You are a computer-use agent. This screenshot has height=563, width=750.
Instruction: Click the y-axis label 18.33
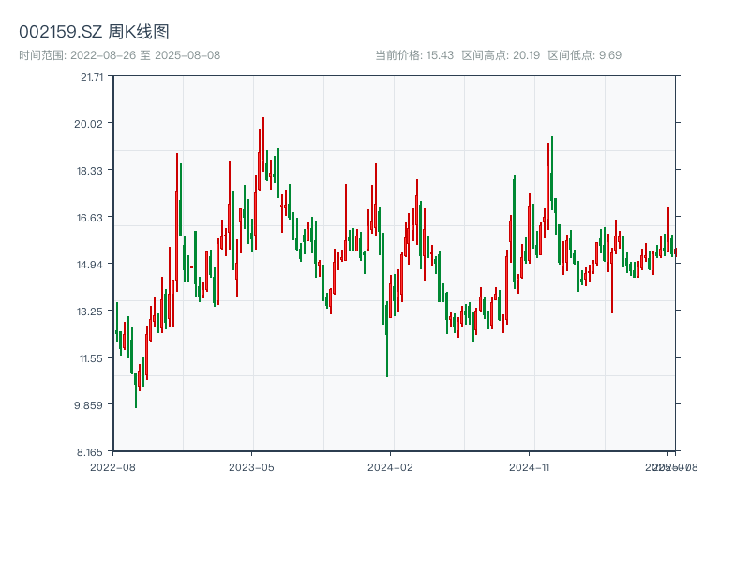tap(89, 171)
